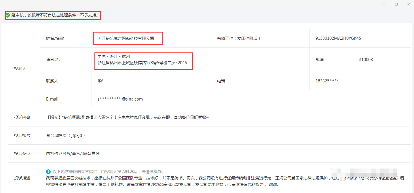The height and width of the screenshot is (193, 414).
Task: Click the complained account 资金盘解读 (jfp-jd)
Action: click(66, 135)
